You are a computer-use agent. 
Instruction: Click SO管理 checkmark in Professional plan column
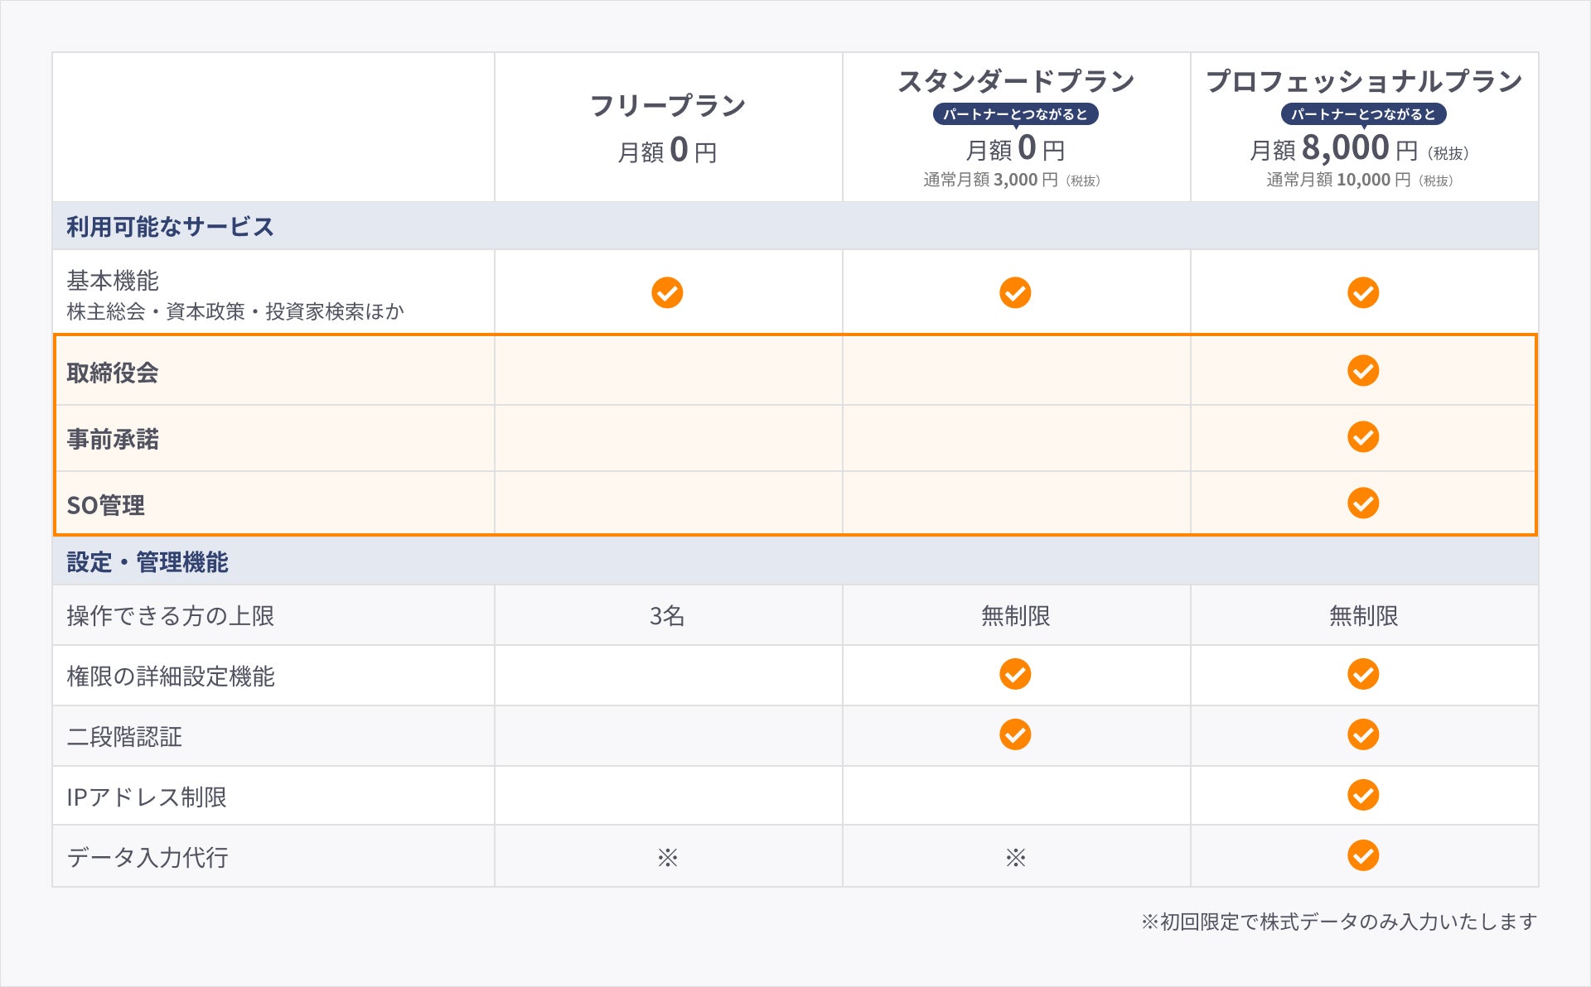pyautogui.click(x=1363, y=503)
